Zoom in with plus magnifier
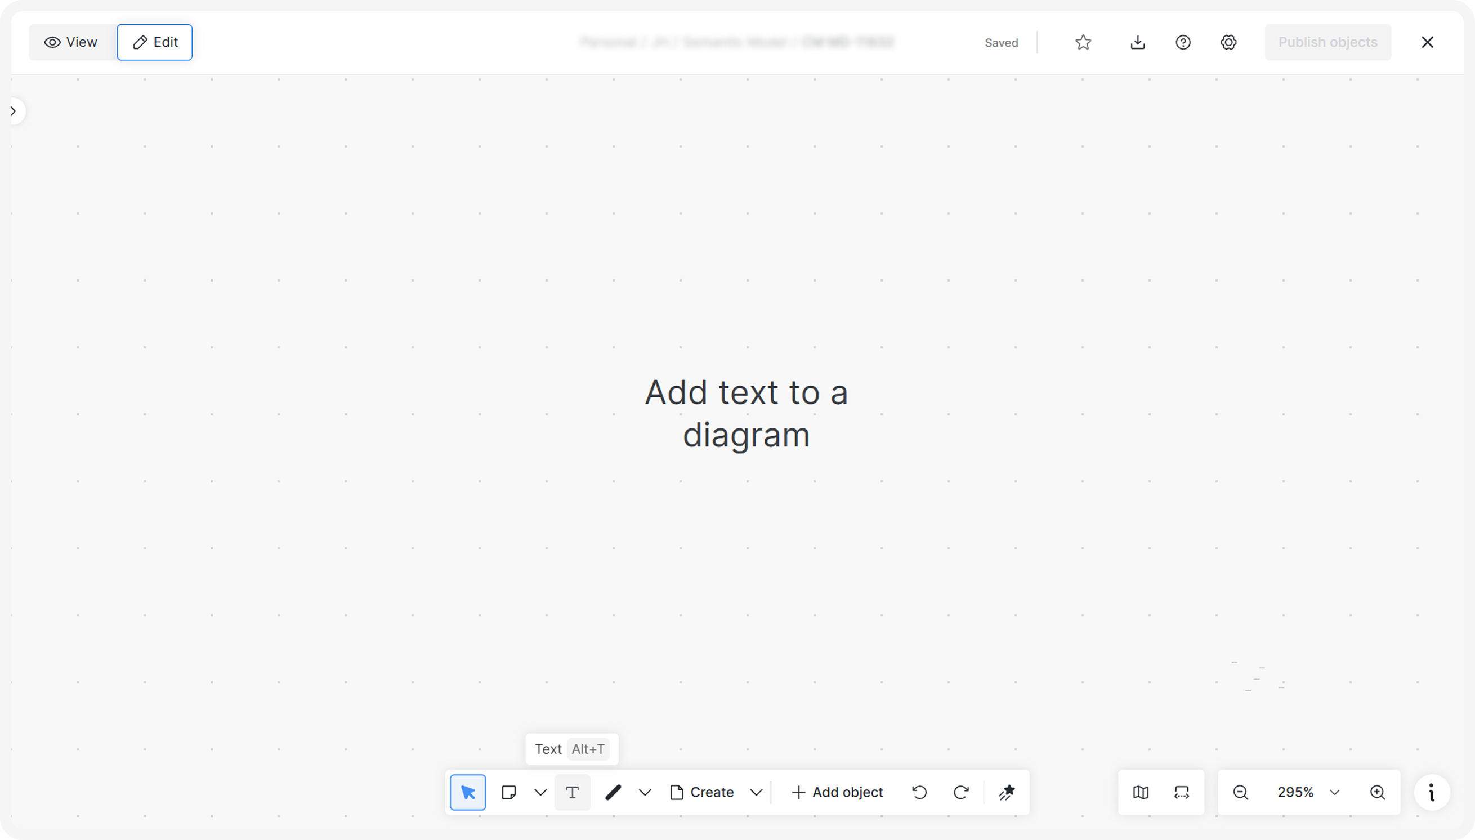Viewport: 1475px width, 840px height. pos(1378,792)
